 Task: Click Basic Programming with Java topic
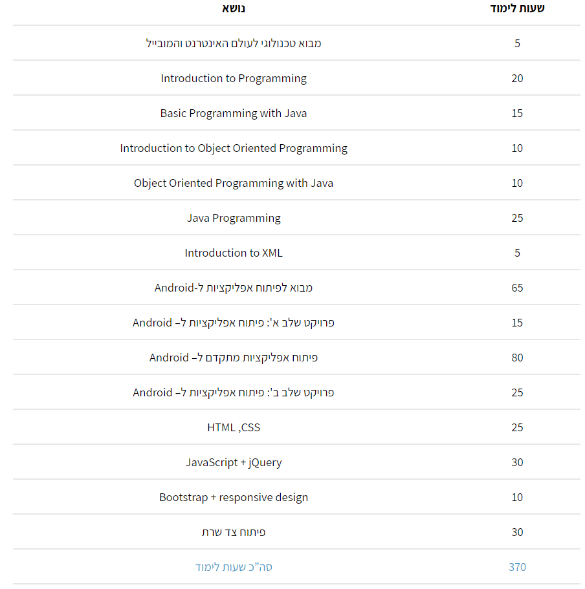tap(234, 113)
